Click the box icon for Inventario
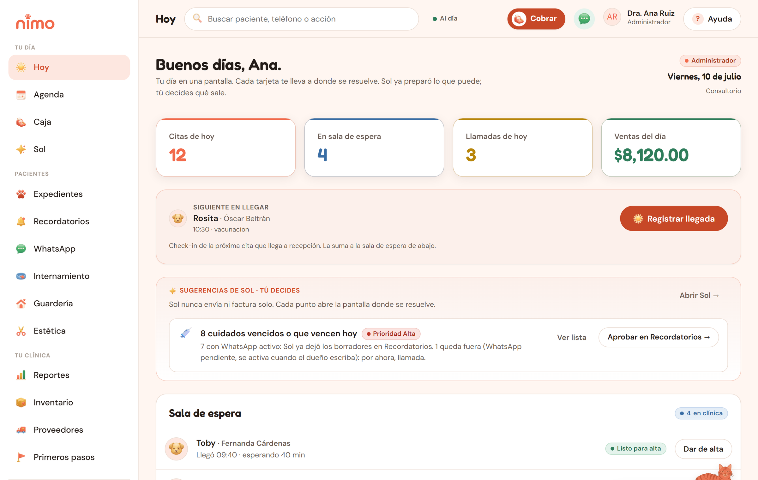Viewport: 758px width, 480px height. (21, 402)
